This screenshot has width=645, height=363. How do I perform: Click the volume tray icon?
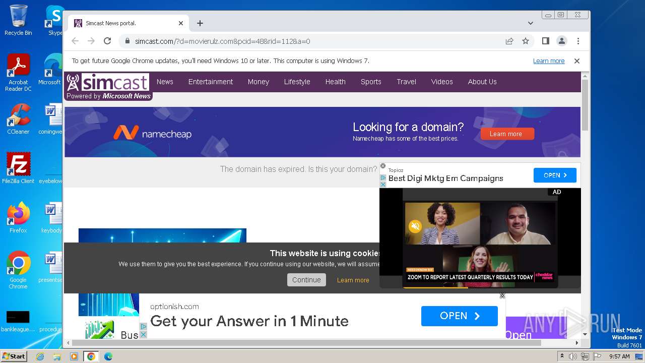coord(573,356)
